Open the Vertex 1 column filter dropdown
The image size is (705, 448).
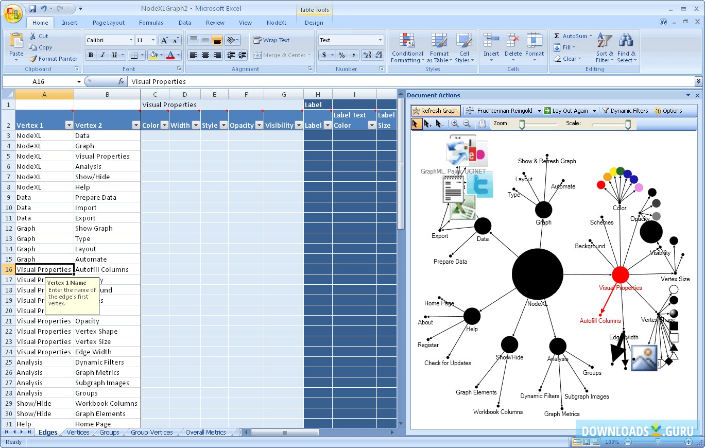[x=68, y=125]
